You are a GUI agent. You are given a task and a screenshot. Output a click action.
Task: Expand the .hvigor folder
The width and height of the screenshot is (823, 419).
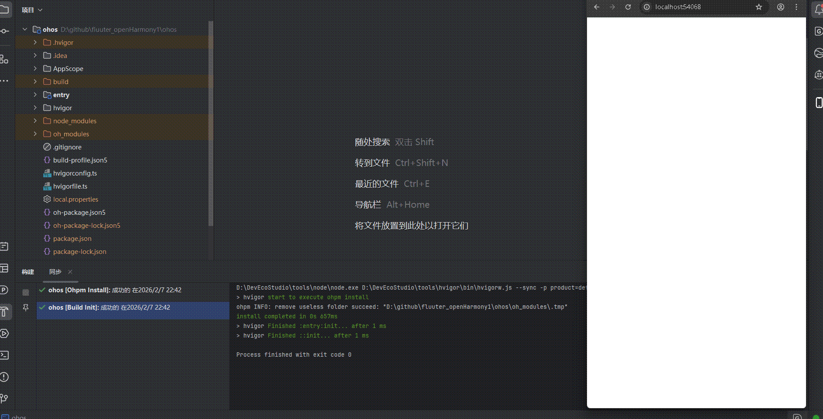pyautogui.click(x=35, y=42)
